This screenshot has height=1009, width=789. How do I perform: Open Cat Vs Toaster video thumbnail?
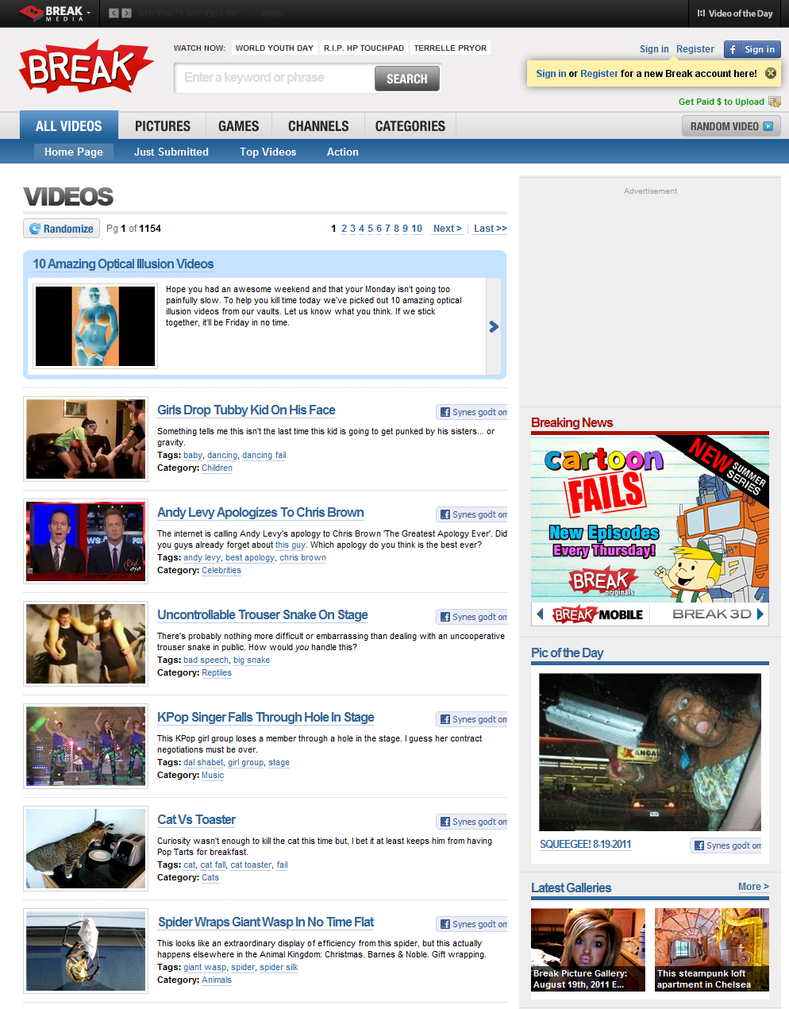[86, 849]
